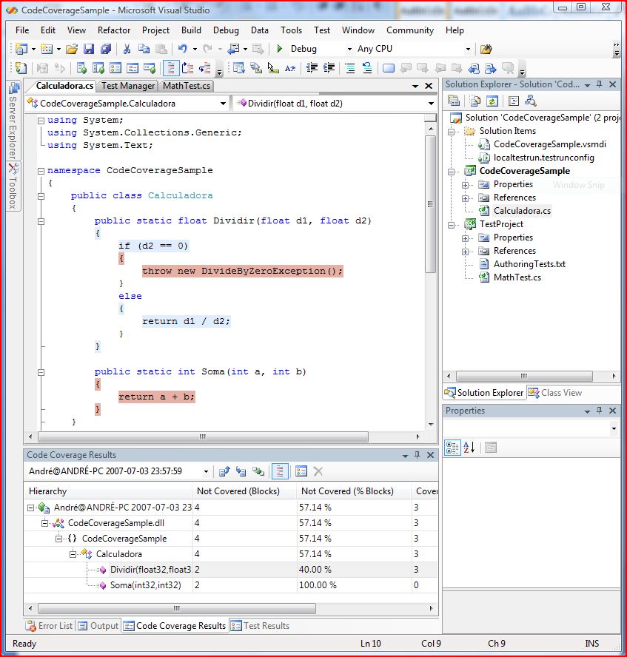Start debugging with the green play icon
The image size is (627, 657).
(x=280, y=49)
